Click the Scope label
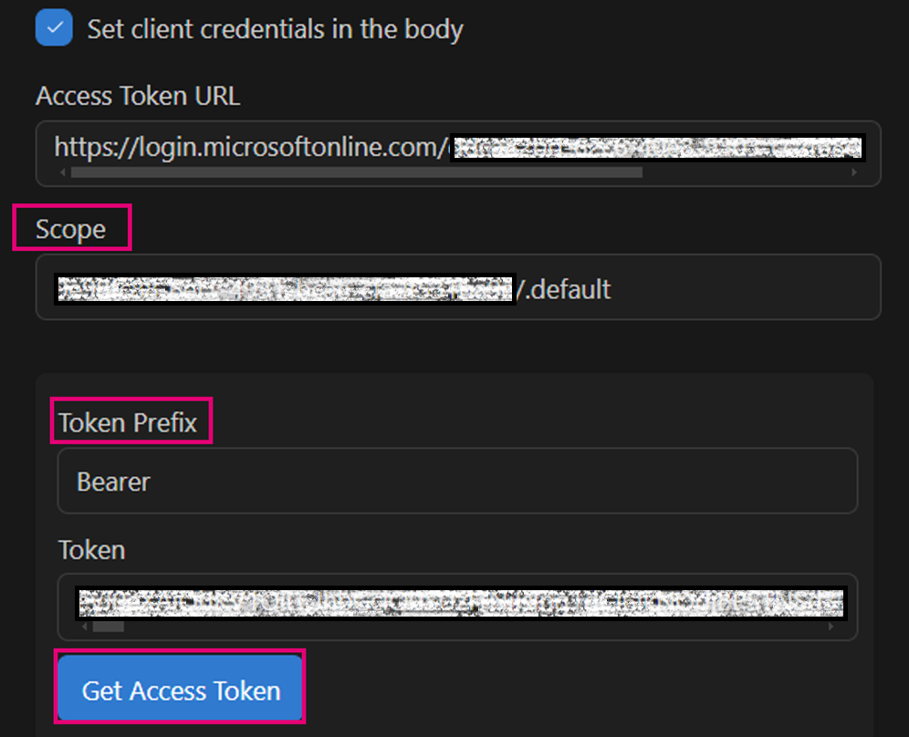 (x=71, y=229)
